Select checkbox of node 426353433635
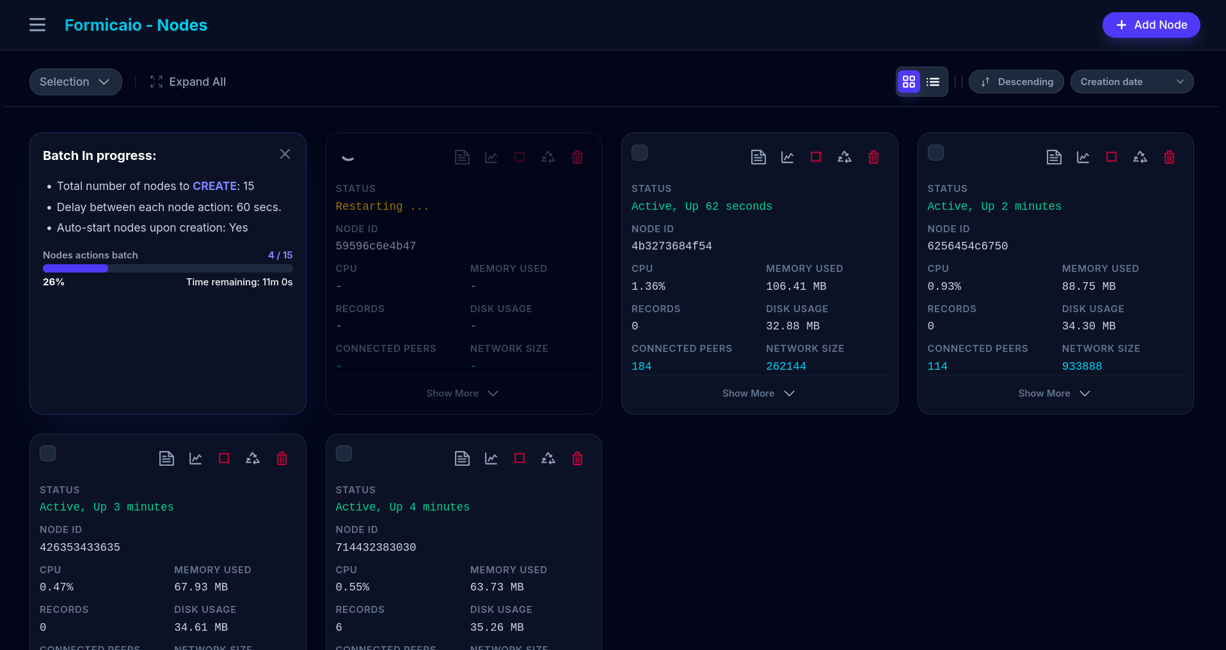 (x=47, y=454)
